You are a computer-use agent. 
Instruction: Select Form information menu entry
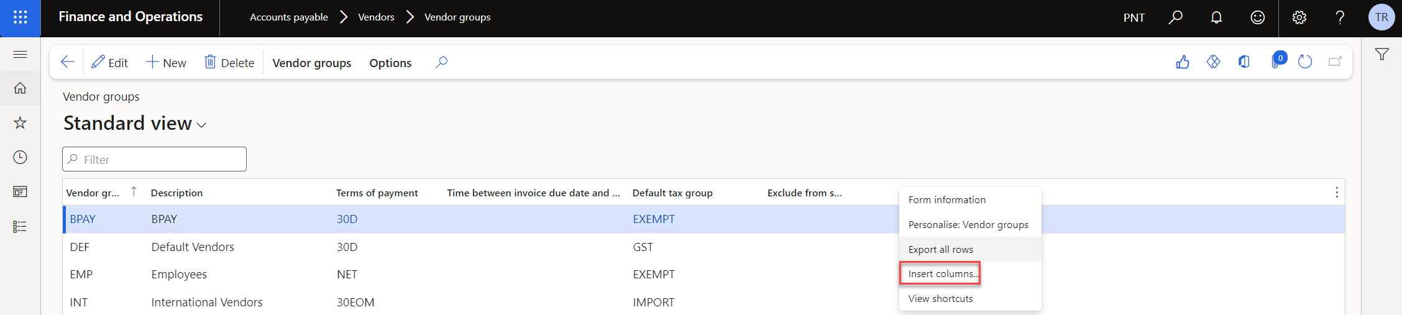click(x=970, y=199)
